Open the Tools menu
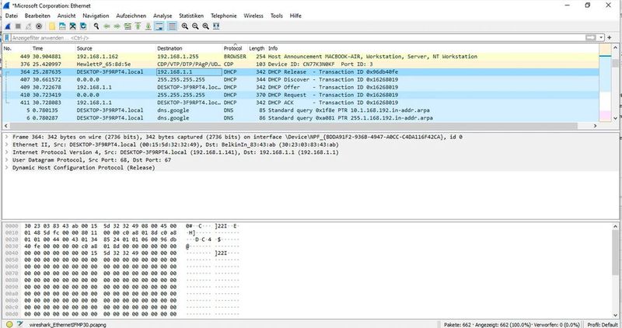 (277, 16)
